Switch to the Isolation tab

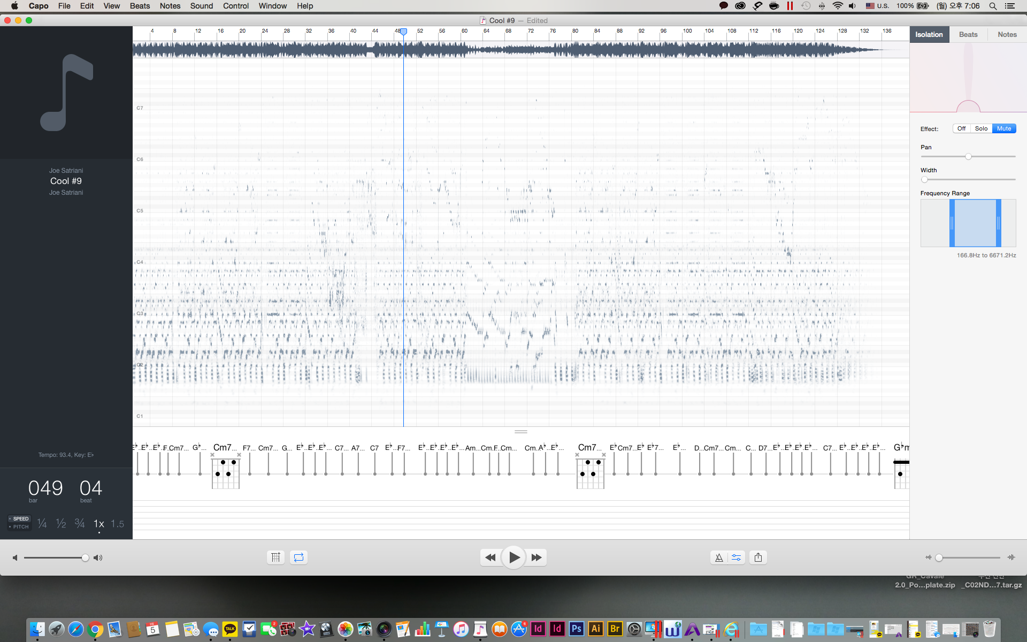coord(929,34)
